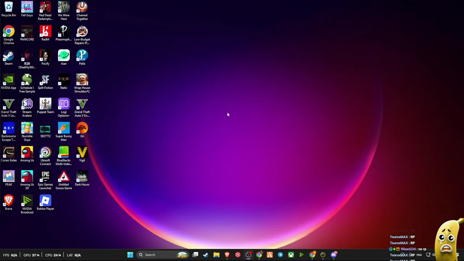464x261 pixels.
Task: Click the GPU 37% overlay readout
Action: 31,255
